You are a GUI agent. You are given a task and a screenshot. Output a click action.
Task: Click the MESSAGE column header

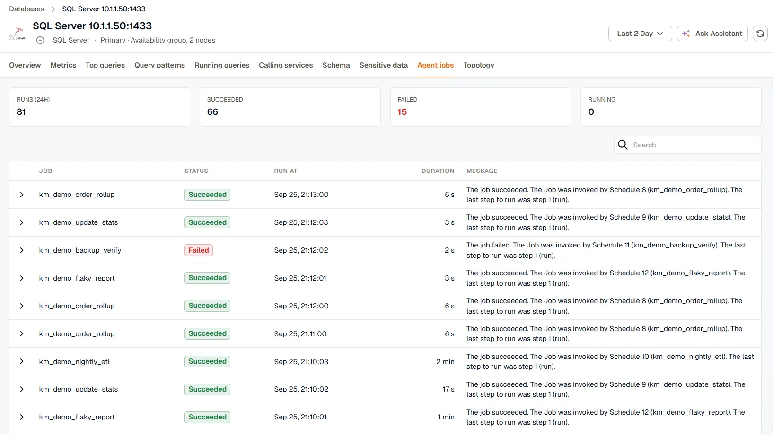[x=482, y=171]
